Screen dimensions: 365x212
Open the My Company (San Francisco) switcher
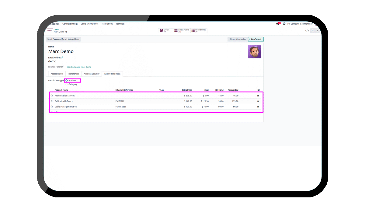tap(300, 24)
